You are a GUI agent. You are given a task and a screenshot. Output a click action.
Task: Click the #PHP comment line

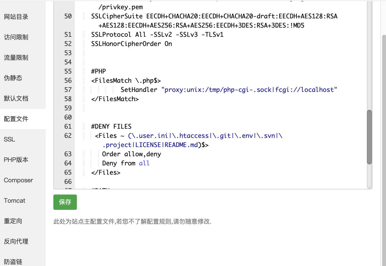coord(98,71)
